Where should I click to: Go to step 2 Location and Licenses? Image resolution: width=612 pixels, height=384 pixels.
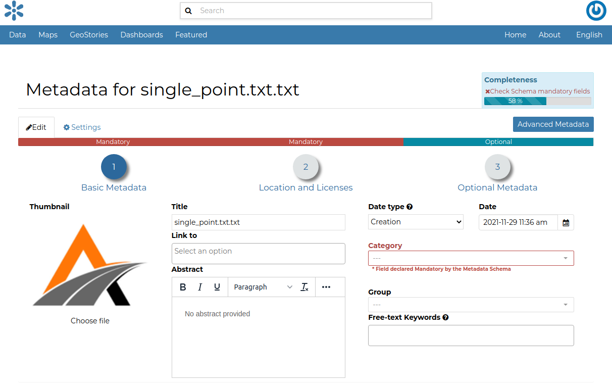point(305,167)
